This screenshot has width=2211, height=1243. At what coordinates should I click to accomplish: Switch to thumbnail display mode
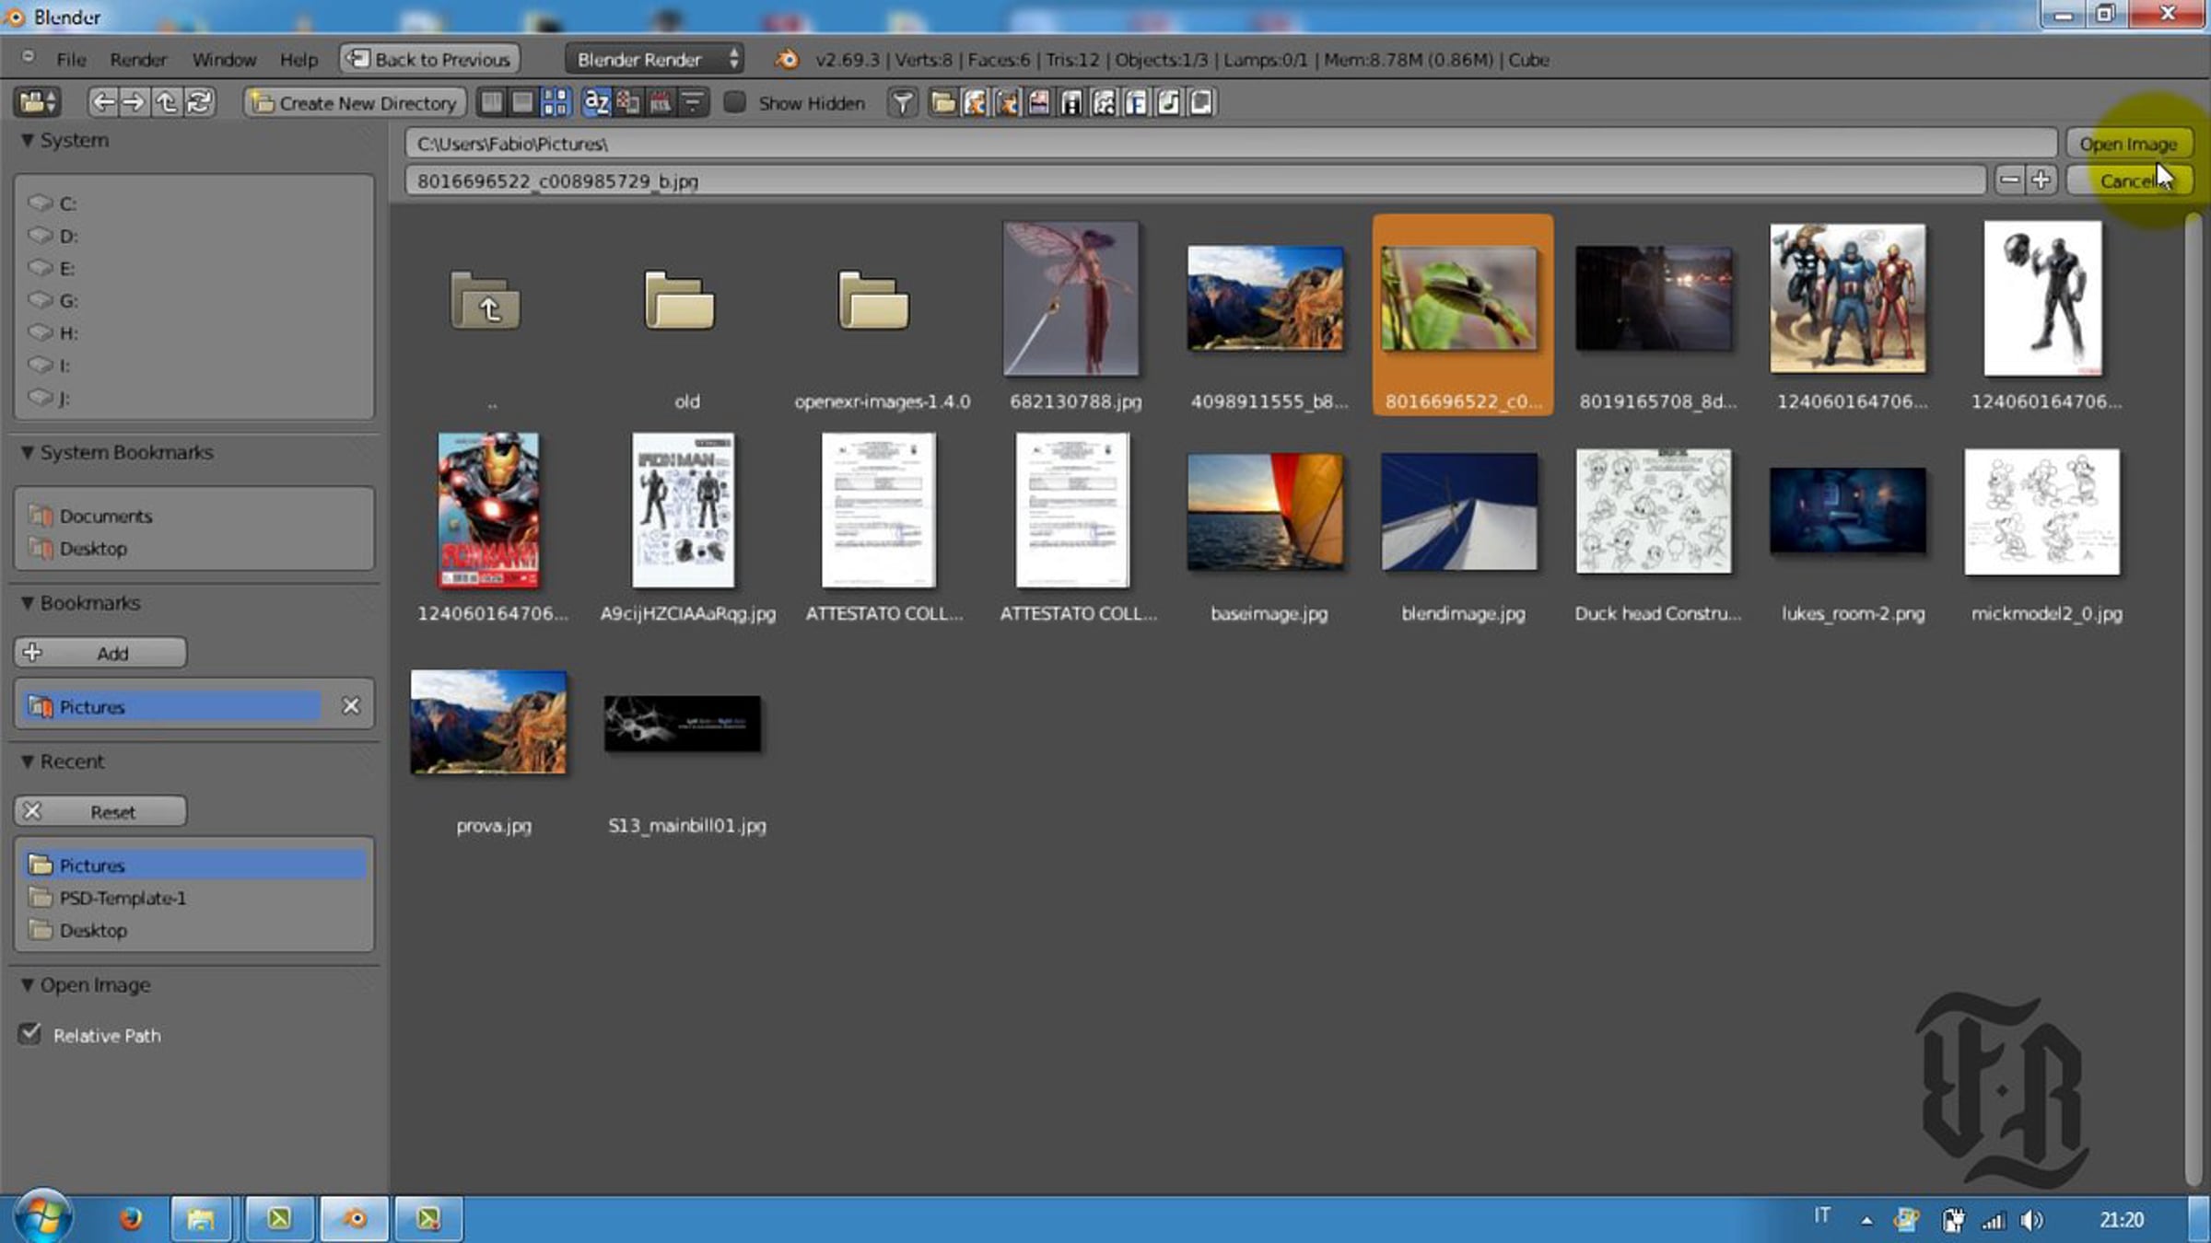(555, 102)
